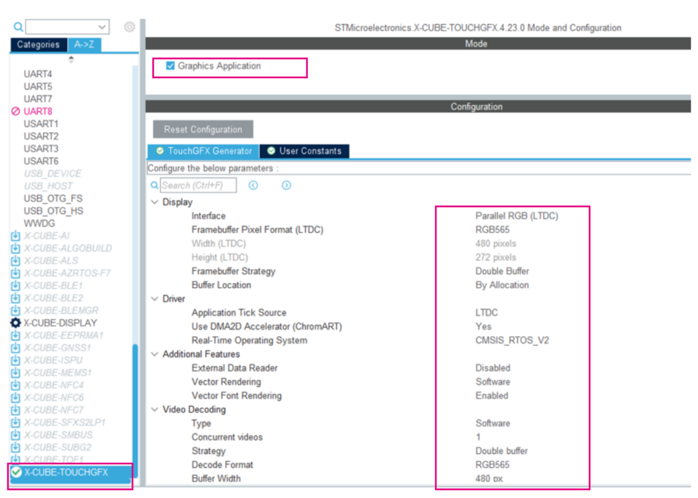Screen dimensions: 698x498
Task: Click the download icon next to X-CUBE-GNSS1
Action: point(16,348)
